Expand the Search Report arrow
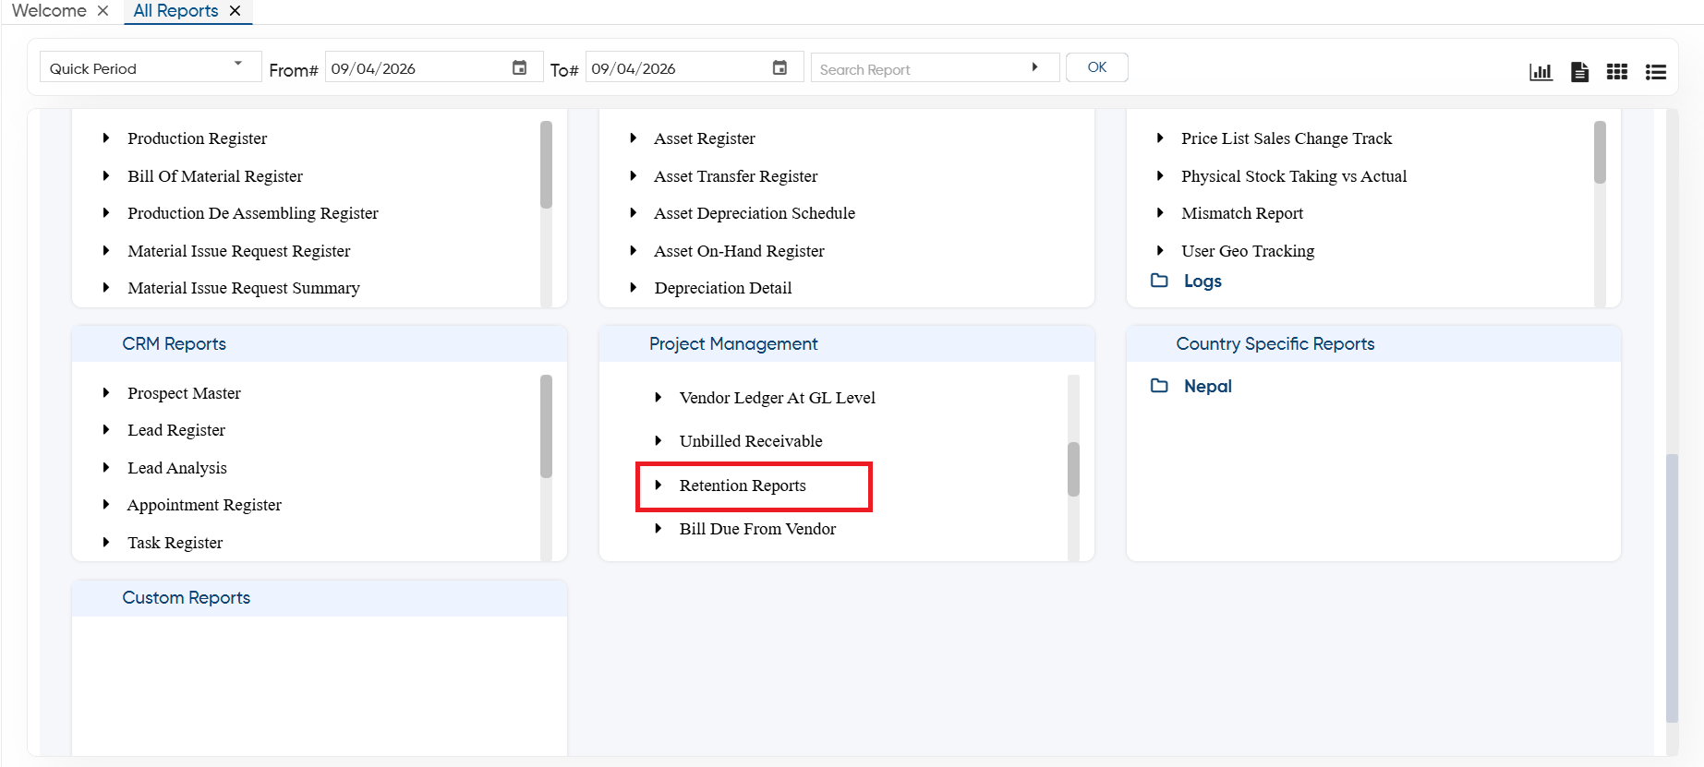The width and height of the screenshot is (1704, 767). pyautogui.click(x=1034, y=67)
